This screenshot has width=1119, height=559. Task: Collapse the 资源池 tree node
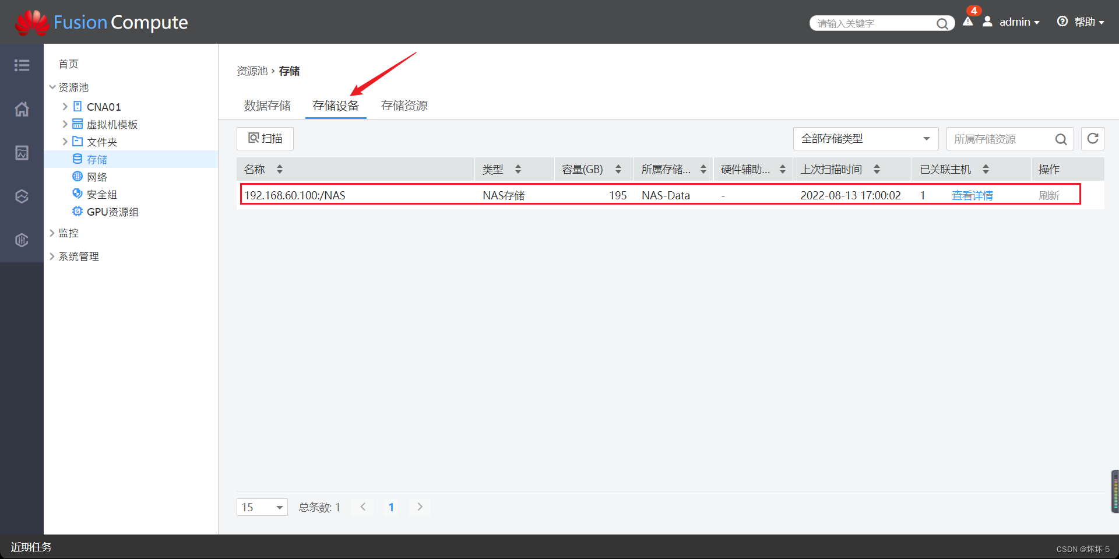tap(52, 87)
